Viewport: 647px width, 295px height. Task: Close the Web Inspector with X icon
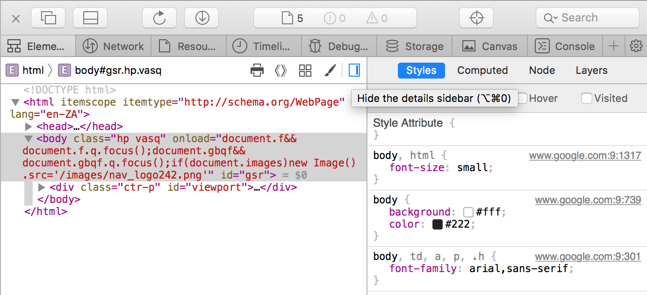[x=16, y=18]
